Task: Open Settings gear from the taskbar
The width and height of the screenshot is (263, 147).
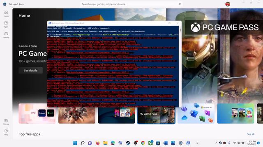Action: (181, 143)
